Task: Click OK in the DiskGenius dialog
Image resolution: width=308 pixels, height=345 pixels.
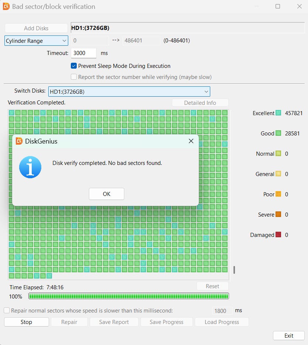Action: point(107,194)
